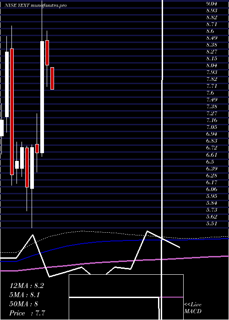Image resolution: width=229 pixels, height=320 pixels.
Task: Click the Price : 7.7 readout
Action: tap(27, 313)
